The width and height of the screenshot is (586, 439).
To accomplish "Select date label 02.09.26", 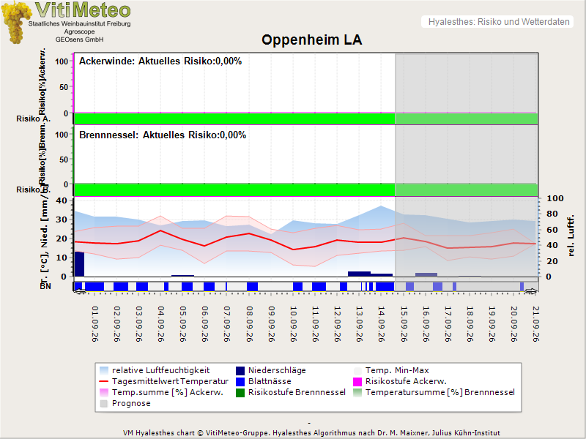I will (117, 323).
